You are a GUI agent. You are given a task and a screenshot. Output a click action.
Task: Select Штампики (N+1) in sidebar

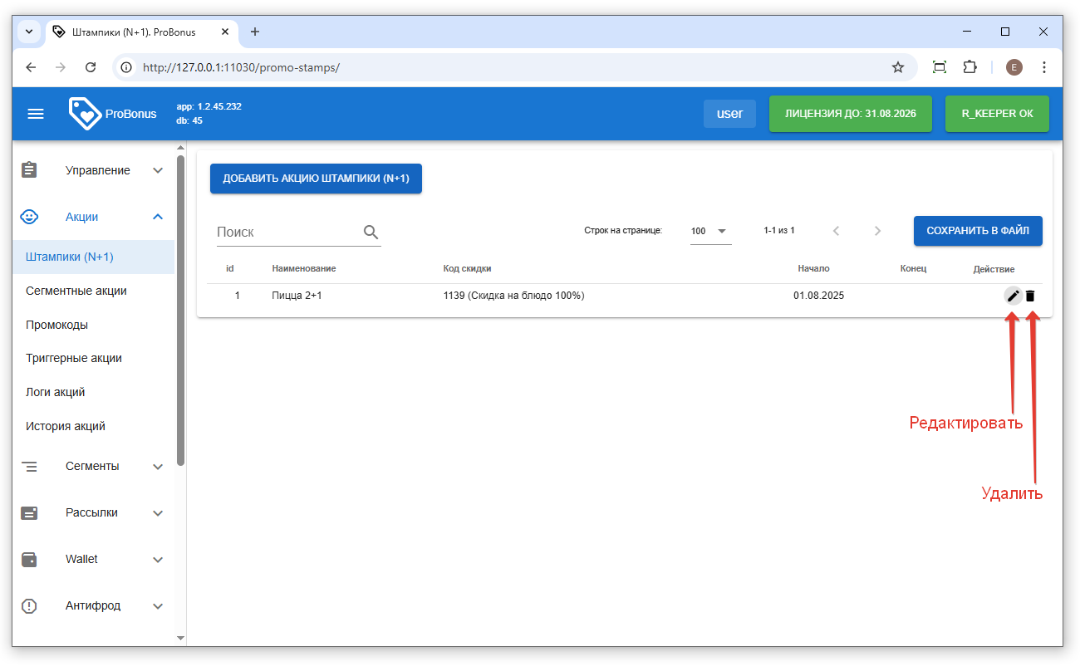pyautogui.click(x=93, y=257)
